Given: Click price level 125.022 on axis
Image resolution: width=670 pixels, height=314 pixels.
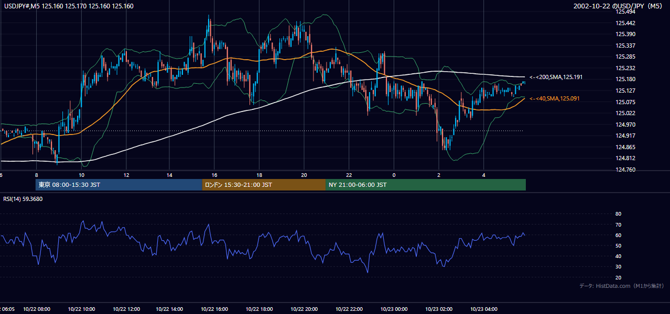Looking at the screenshot, I should pyautogui.click(x=625, y=113).
